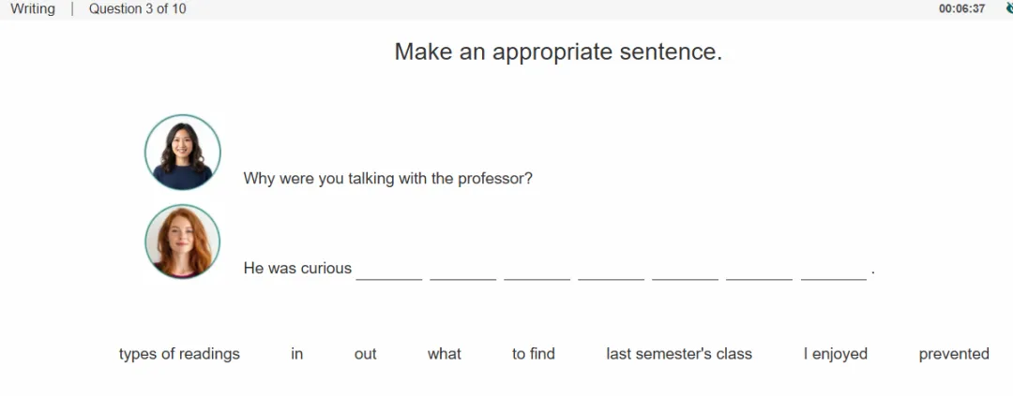Image resolution: width=1013 pixels, height=396 pixels.
Task: Pick the 'last semester's class' tile
Action: 679,354
